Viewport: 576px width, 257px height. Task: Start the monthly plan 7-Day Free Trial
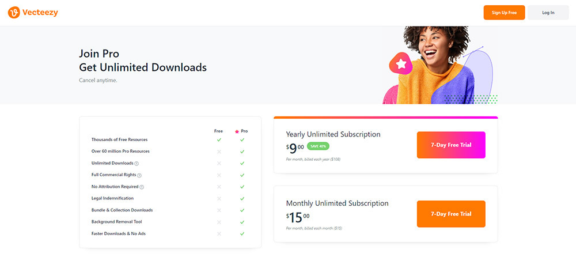point(451,214)
